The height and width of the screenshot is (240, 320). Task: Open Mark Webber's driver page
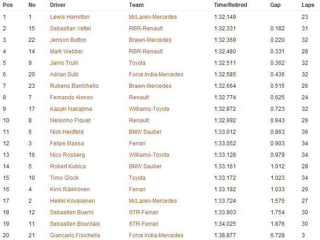tap(67, 51)
